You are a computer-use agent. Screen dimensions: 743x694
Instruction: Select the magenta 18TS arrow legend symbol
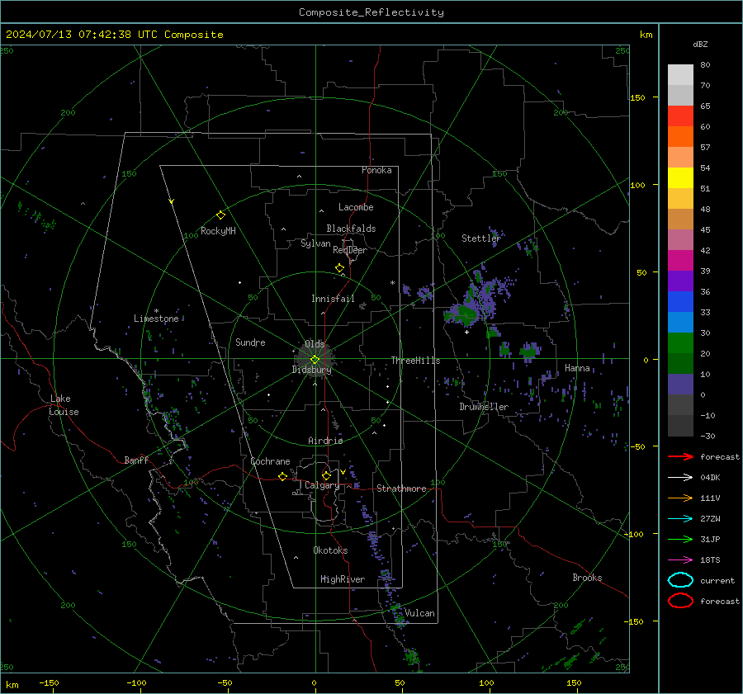[x=680, y=560]
